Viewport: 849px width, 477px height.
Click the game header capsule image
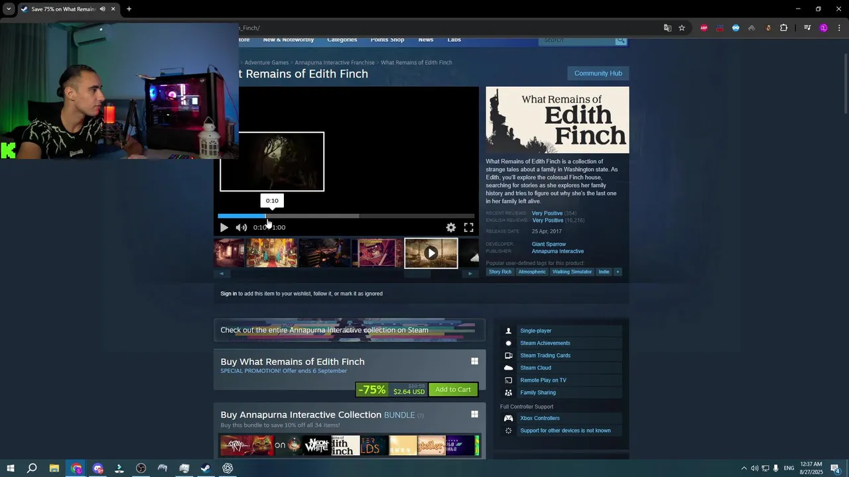click(x=558, y=120)
